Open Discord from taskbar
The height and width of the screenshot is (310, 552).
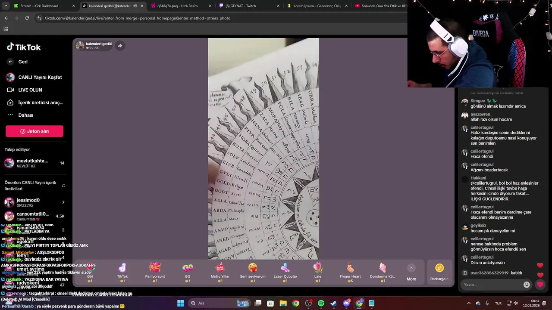[x=346, y=303]
